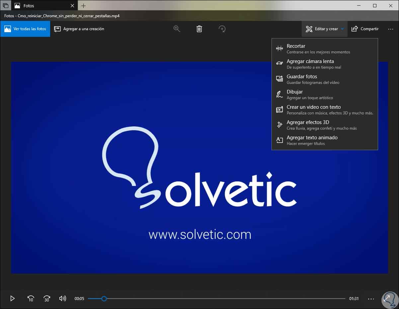Rotate using the rotate icon
The height and width of the screenshot is (309, 399).
tap(222, 29)
